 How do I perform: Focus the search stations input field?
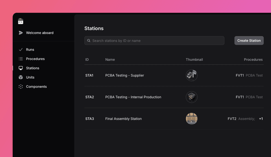click(154, 40)
